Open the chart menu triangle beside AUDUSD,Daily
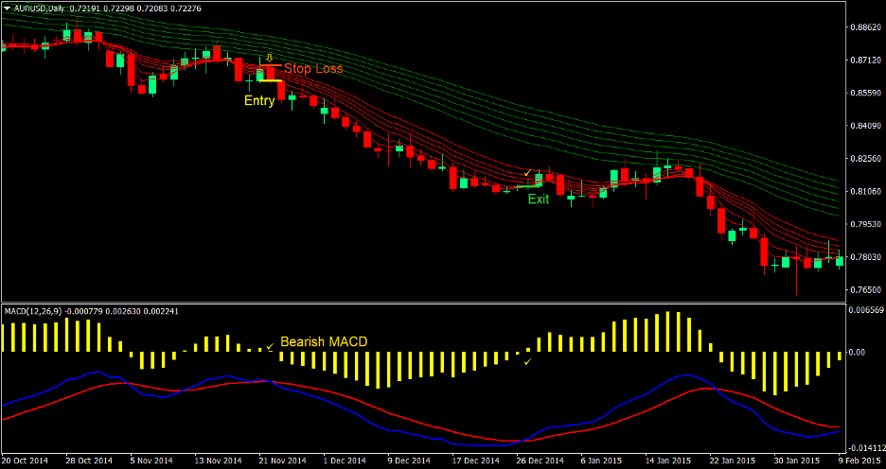The width and height of the screenshot is (886, 469). tap(8, 9)
